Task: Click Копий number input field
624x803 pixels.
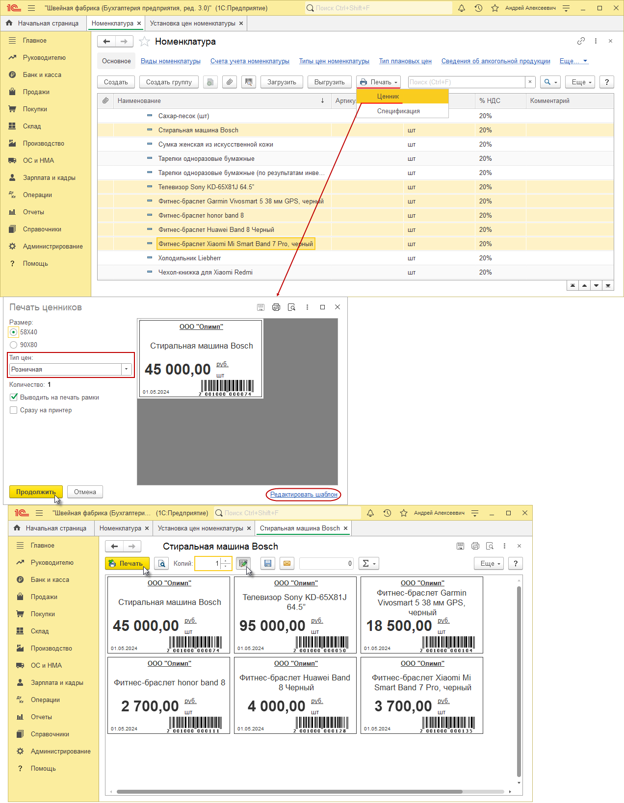Action: (208, 563)
